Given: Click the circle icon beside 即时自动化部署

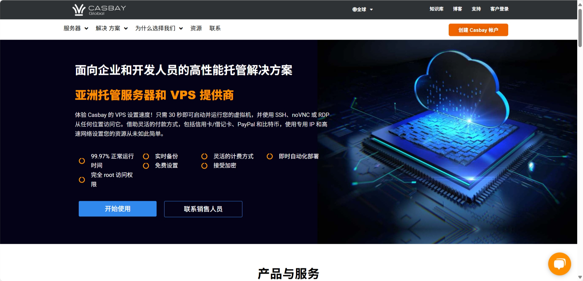Looking at the screenshot, I should [270, 156].
